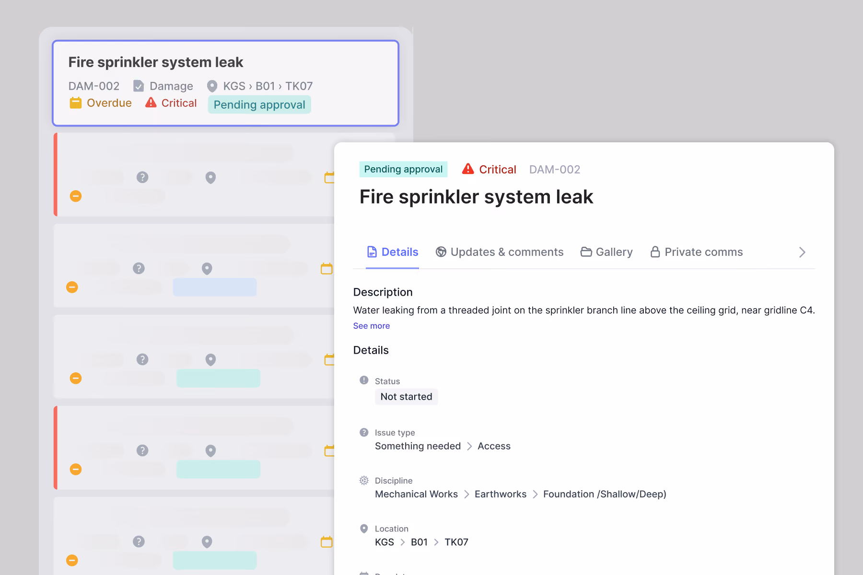Select the Fire sprinkler system leak card title

coord(156,62)
